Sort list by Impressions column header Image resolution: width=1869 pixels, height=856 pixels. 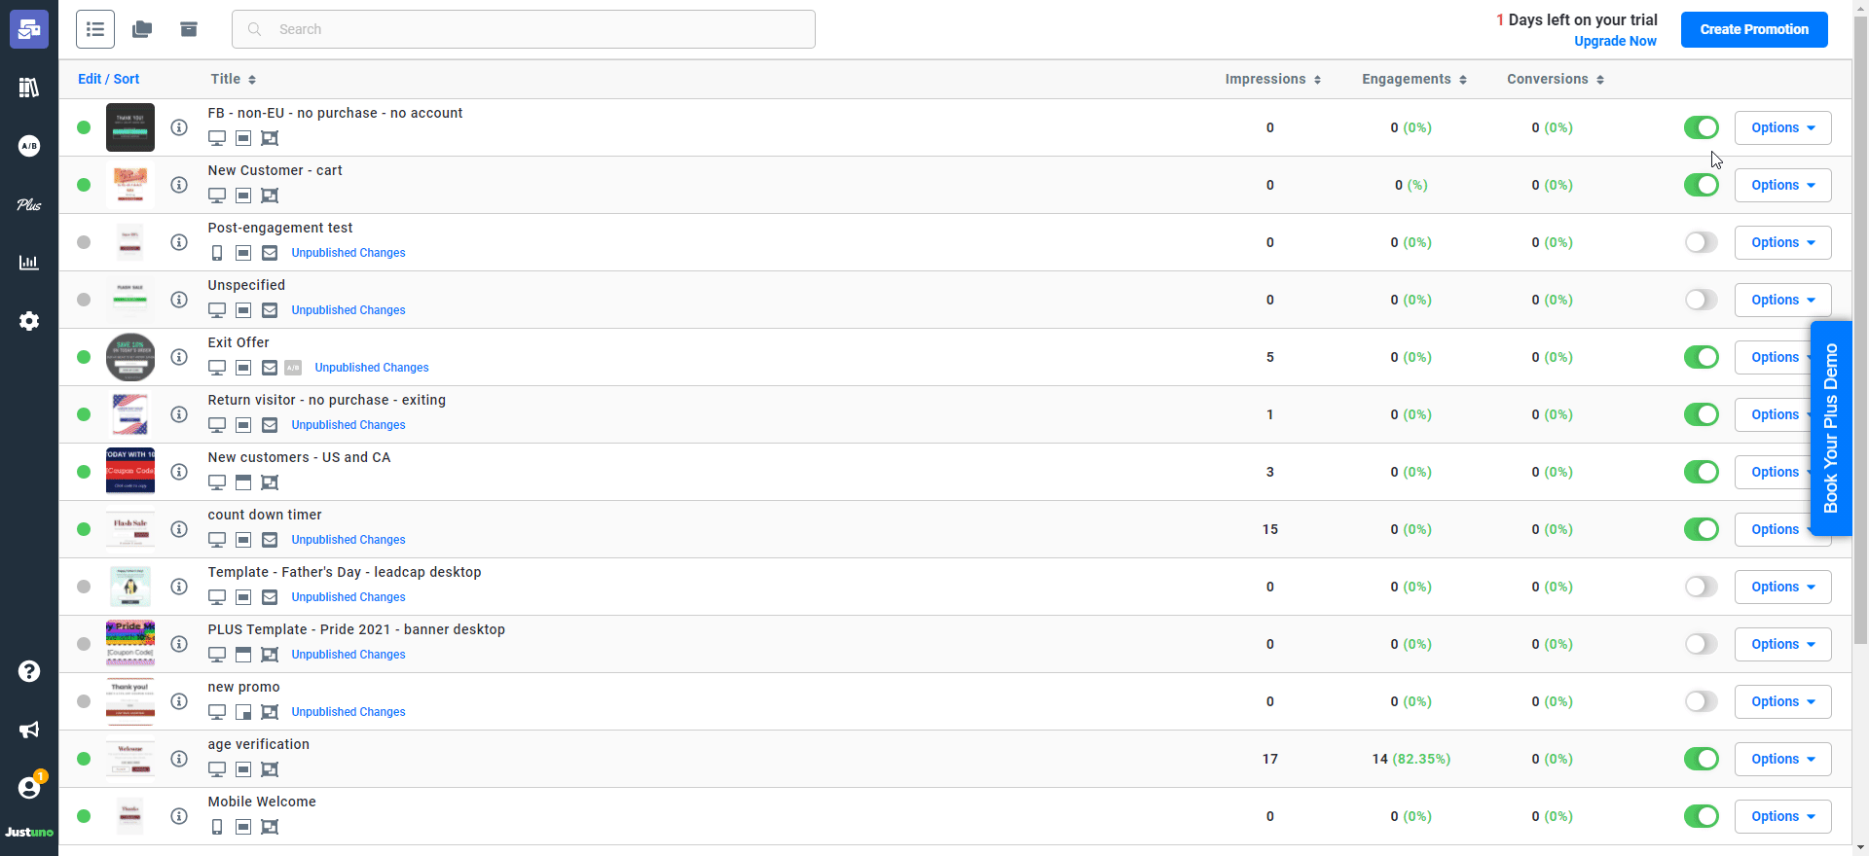click(x=1272, y=79)
